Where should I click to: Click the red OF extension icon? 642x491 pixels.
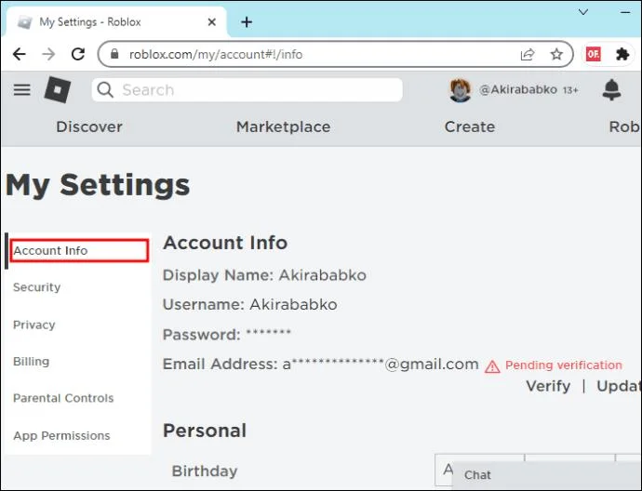pyautogui.click(x=594, y=54)
